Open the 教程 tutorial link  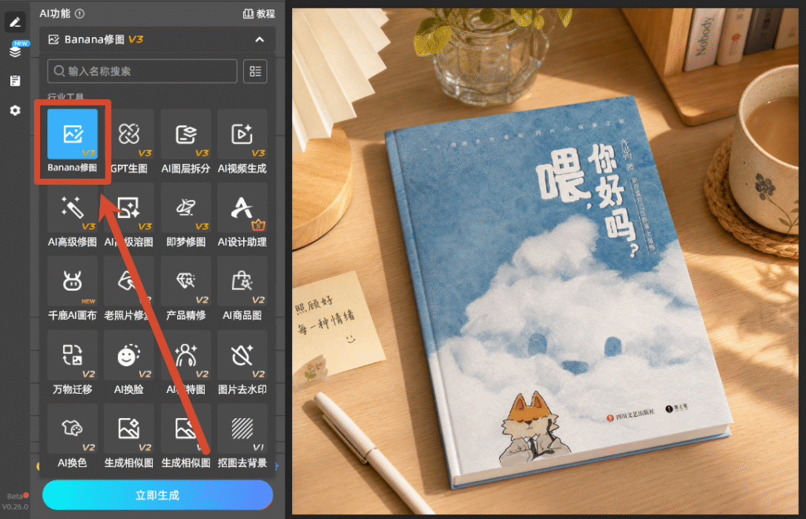(x=259, y=14)
